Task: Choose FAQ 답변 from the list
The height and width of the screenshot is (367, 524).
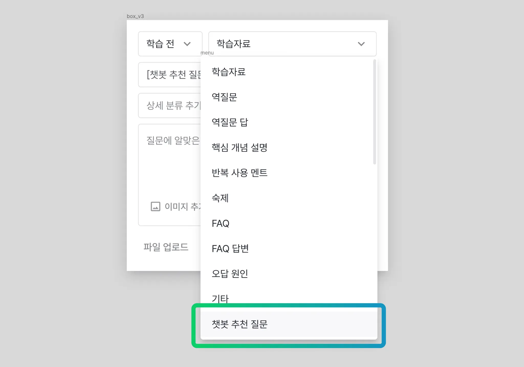Action: (x=230, y=248)
